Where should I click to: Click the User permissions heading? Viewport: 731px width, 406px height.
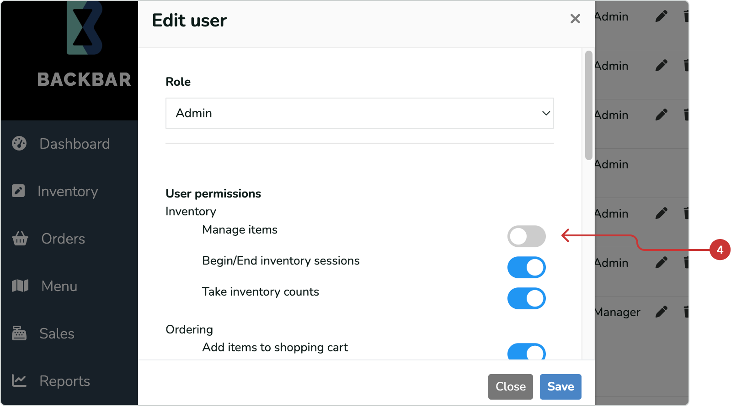pyautogui.click(x=213, y=193)
